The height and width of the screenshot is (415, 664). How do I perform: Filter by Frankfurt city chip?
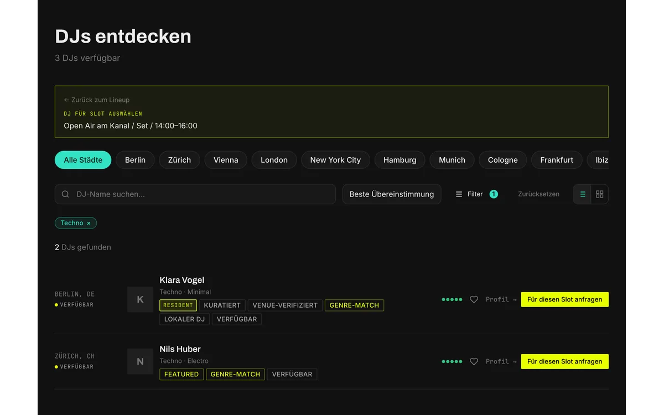(x=557, y=160)
